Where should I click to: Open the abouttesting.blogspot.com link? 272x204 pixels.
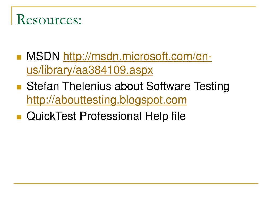pos(107,100)
